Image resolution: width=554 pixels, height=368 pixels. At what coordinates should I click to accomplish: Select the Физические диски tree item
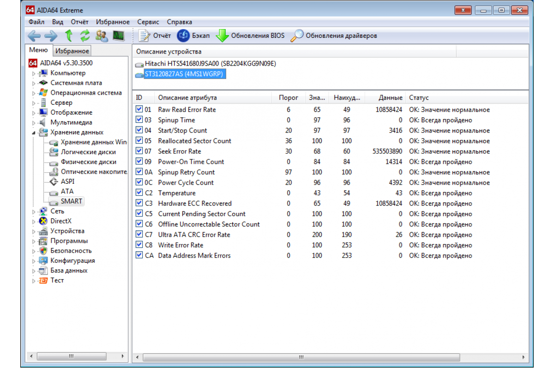click(x=89, y=162)
